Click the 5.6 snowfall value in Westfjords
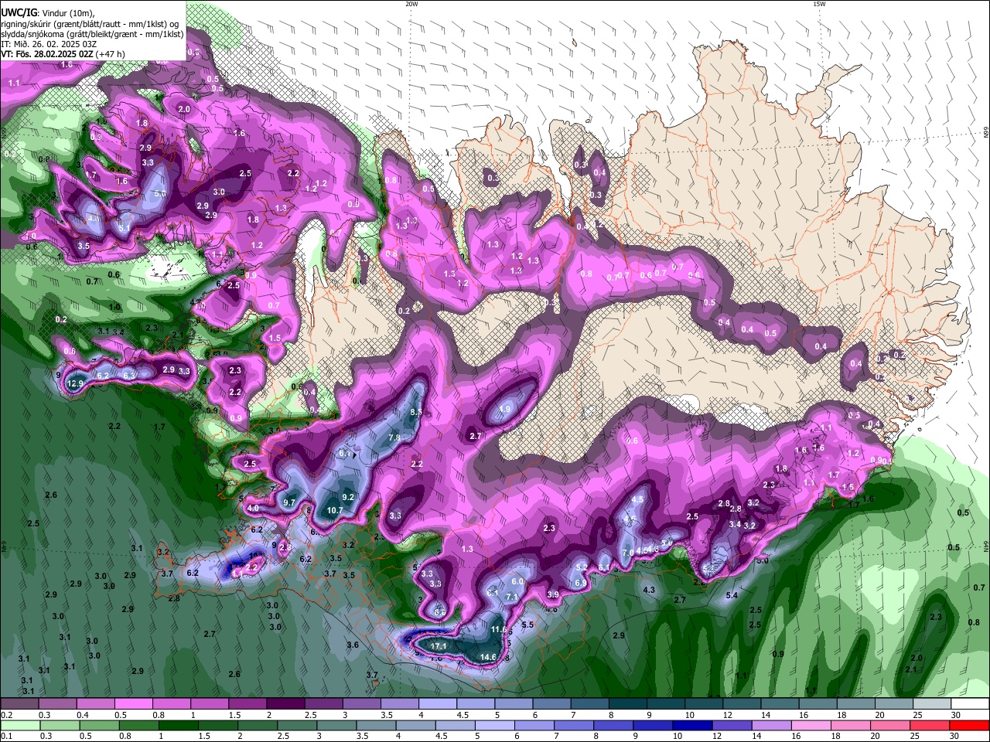This screenshot has height=742, width=990. [x=159, y=193]
